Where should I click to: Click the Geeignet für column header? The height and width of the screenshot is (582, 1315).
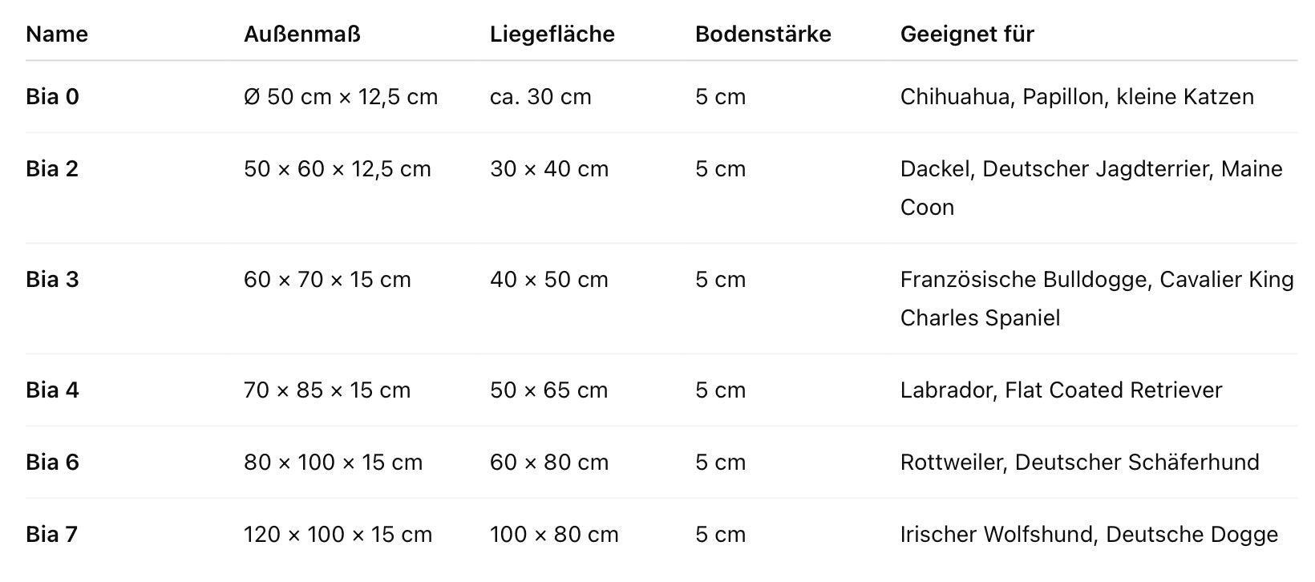(967, 34)
